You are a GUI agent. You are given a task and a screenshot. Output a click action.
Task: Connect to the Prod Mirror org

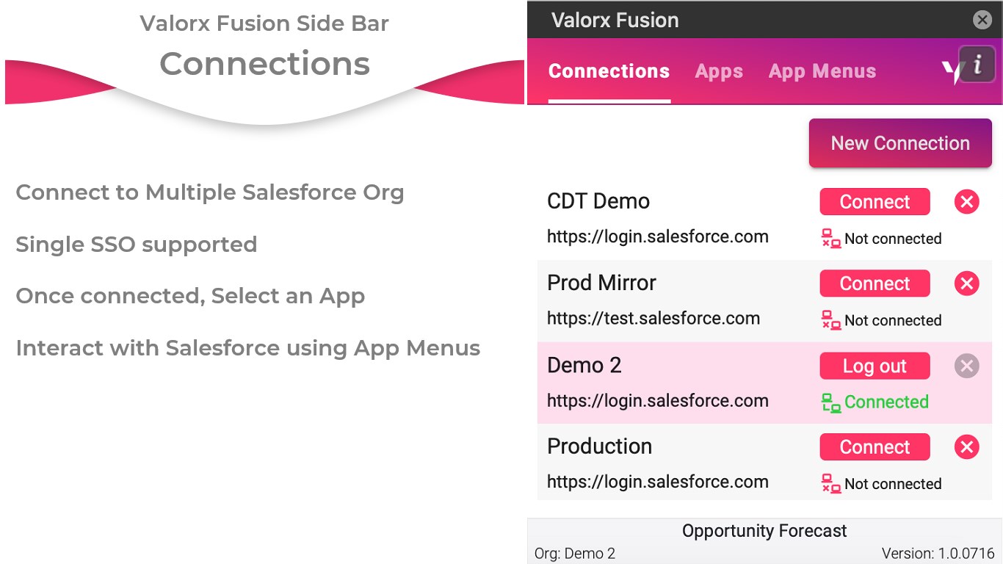coord(875,283)
